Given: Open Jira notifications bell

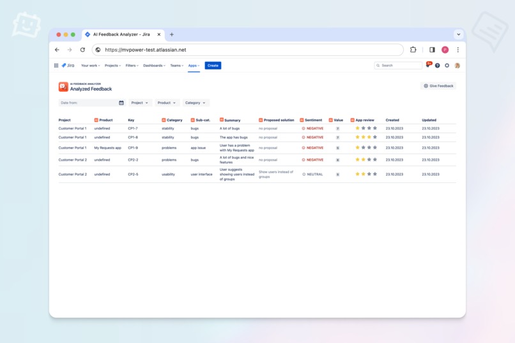Looking at the screenshot, I should click(428, 65).
